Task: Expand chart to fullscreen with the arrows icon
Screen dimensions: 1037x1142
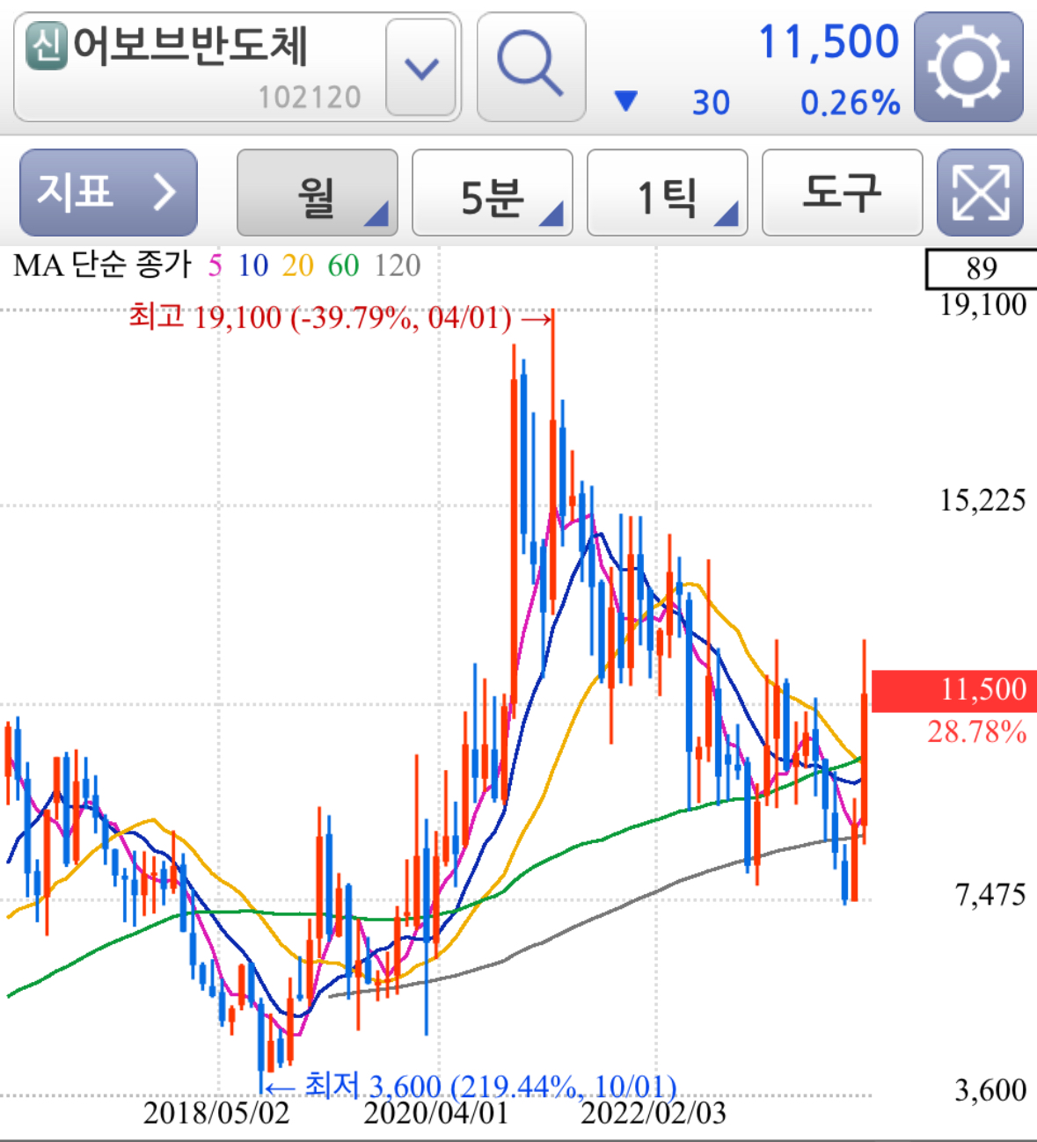Action: 979,193
